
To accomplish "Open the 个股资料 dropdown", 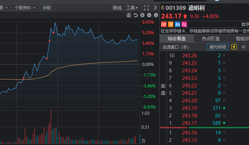I will (x=25, y=8).
